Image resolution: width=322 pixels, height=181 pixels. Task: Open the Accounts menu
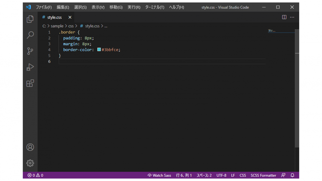[x=30, y=147]
